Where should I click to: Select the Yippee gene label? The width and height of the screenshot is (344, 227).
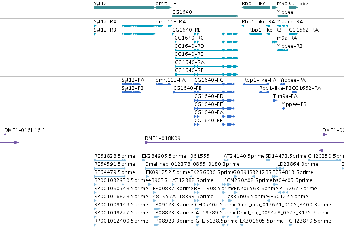[x=285, y=12]
